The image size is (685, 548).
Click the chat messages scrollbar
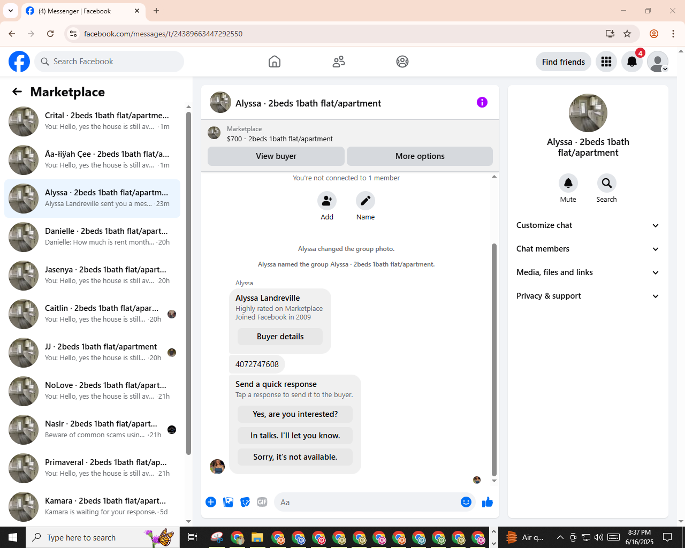(x=494, y=360)
